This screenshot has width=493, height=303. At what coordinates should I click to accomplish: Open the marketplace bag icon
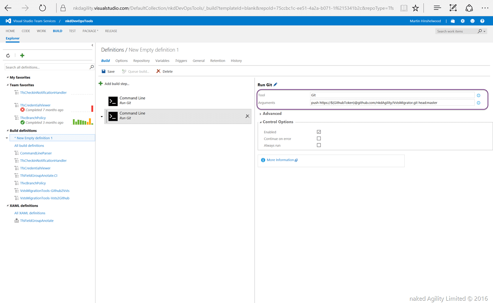tap(453, 21)
